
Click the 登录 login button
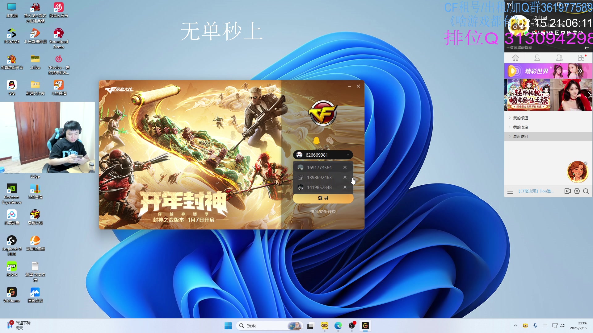[323, 198]
